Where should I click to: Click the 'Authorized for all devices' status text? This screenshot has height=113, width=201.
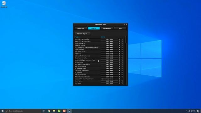tap(107, 79)
